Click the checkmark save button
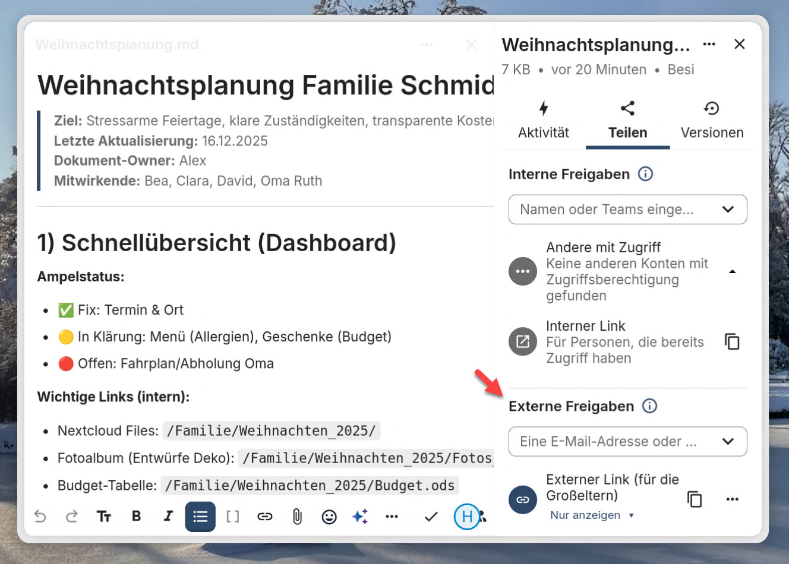 point(431,517)
